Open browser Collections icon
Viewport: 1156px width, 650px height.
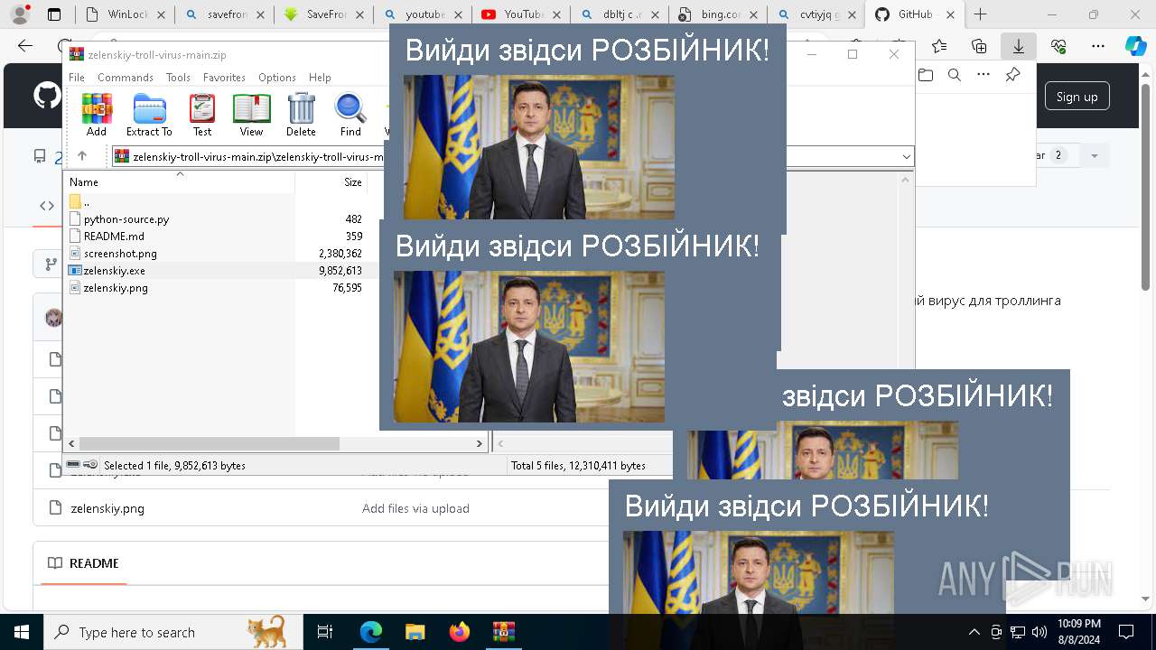979,46
